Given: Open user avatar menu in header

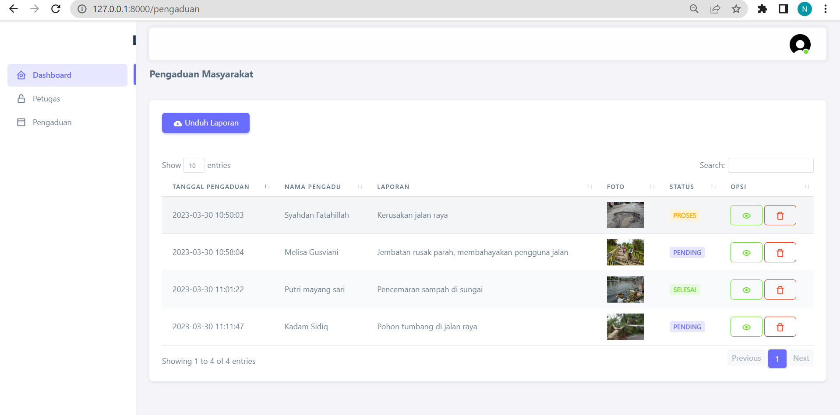Looking at the screenshot, I should (x=800, y=44).
